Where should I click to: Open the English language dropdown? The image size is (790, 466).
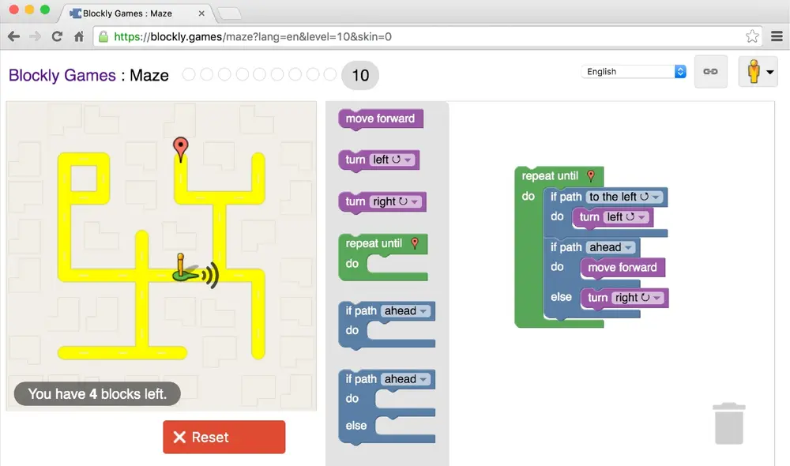coord(635,72)
